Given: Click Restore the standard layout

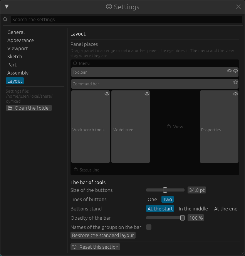Looking at the screenshot, I should click(x=103, y=235).
